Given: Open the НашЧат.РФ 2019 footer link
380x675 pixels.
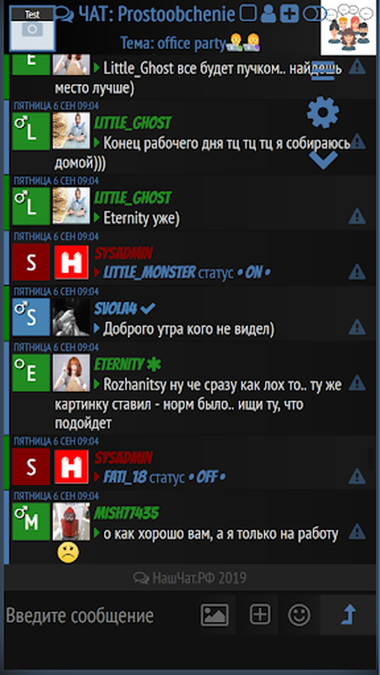Looking at the screenshot, I should (190, 578).
